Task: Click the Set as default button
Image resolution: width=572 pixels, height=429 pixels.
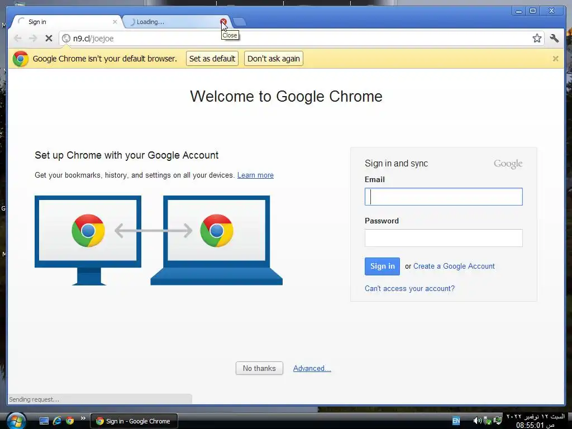Action: (x=212, y=58)
